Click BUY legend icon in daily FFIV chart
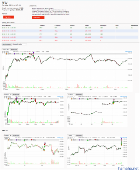The width and height of the screenshot is (140, 170). pyautogui.click(x=88, y=140)
